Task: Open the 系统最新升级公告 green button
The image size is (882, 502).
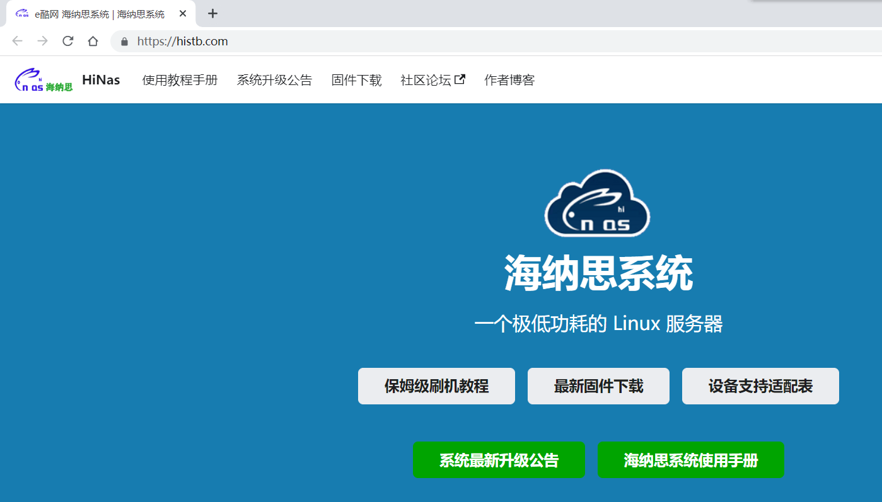Action: (499, 460)
